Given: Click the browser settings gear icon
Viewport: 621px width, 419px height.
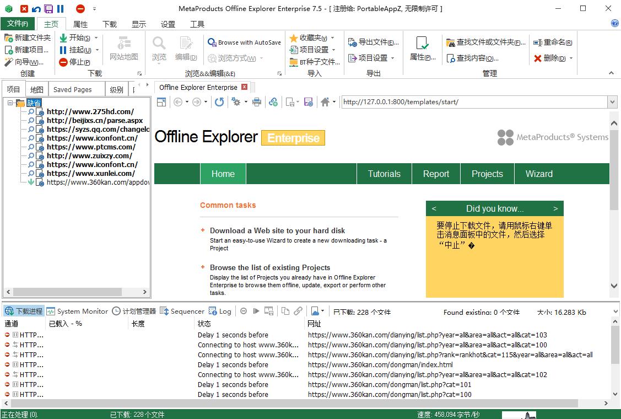Looking at the screenshot, I should 236,103.
